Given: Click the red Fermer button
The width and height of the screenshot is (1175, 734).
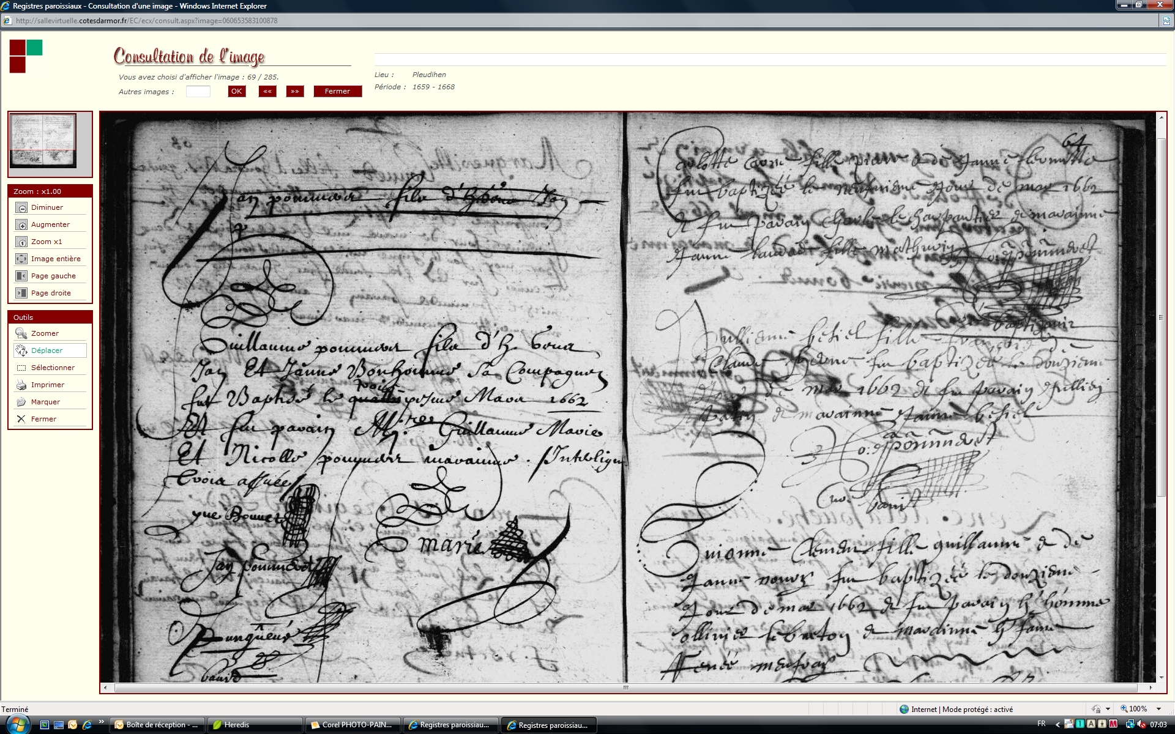Looking at the screenshot, I should (337, 92).
